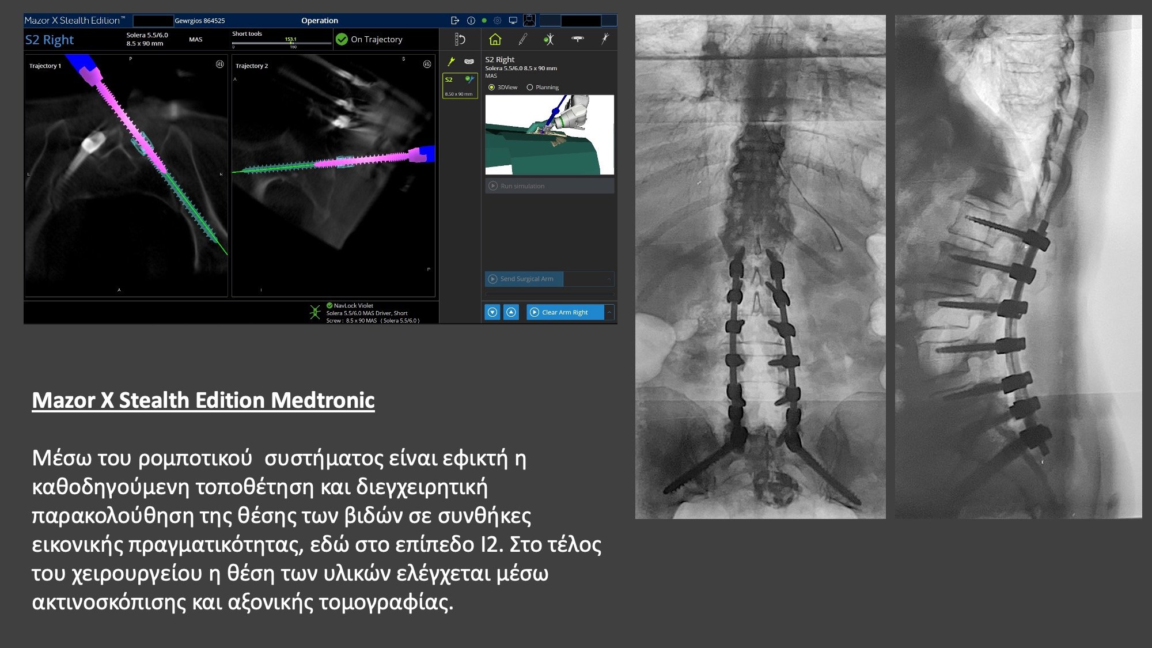1152x648 pixels.
Task: Click the green screw icon in side column
Action: pyautogui.click(x=451, y=61)
